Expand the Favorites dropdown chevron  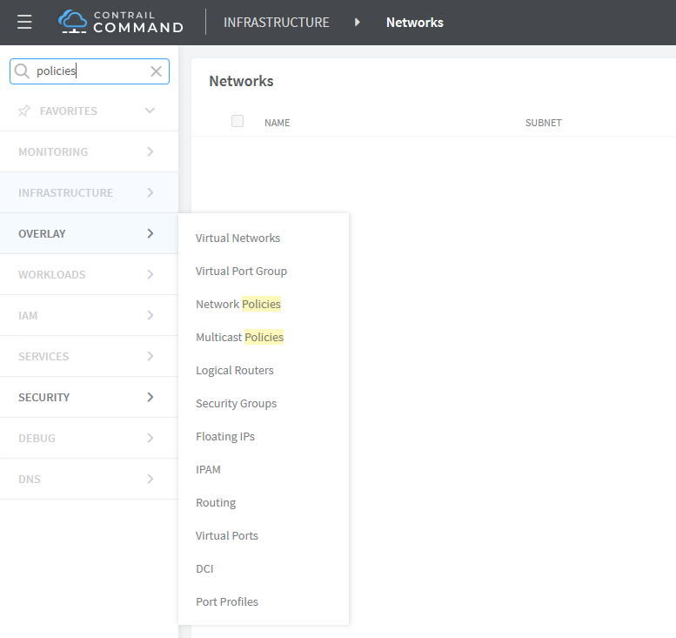click(150, 111)
